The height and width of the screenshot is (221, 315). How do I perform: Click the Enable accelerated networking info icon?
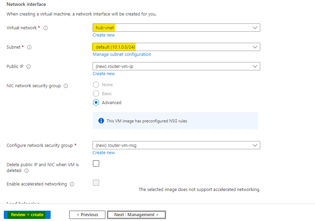72,184
